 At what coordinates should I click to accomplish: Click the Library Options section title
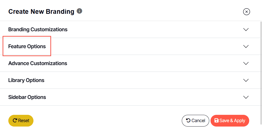[x=26, y=80]
